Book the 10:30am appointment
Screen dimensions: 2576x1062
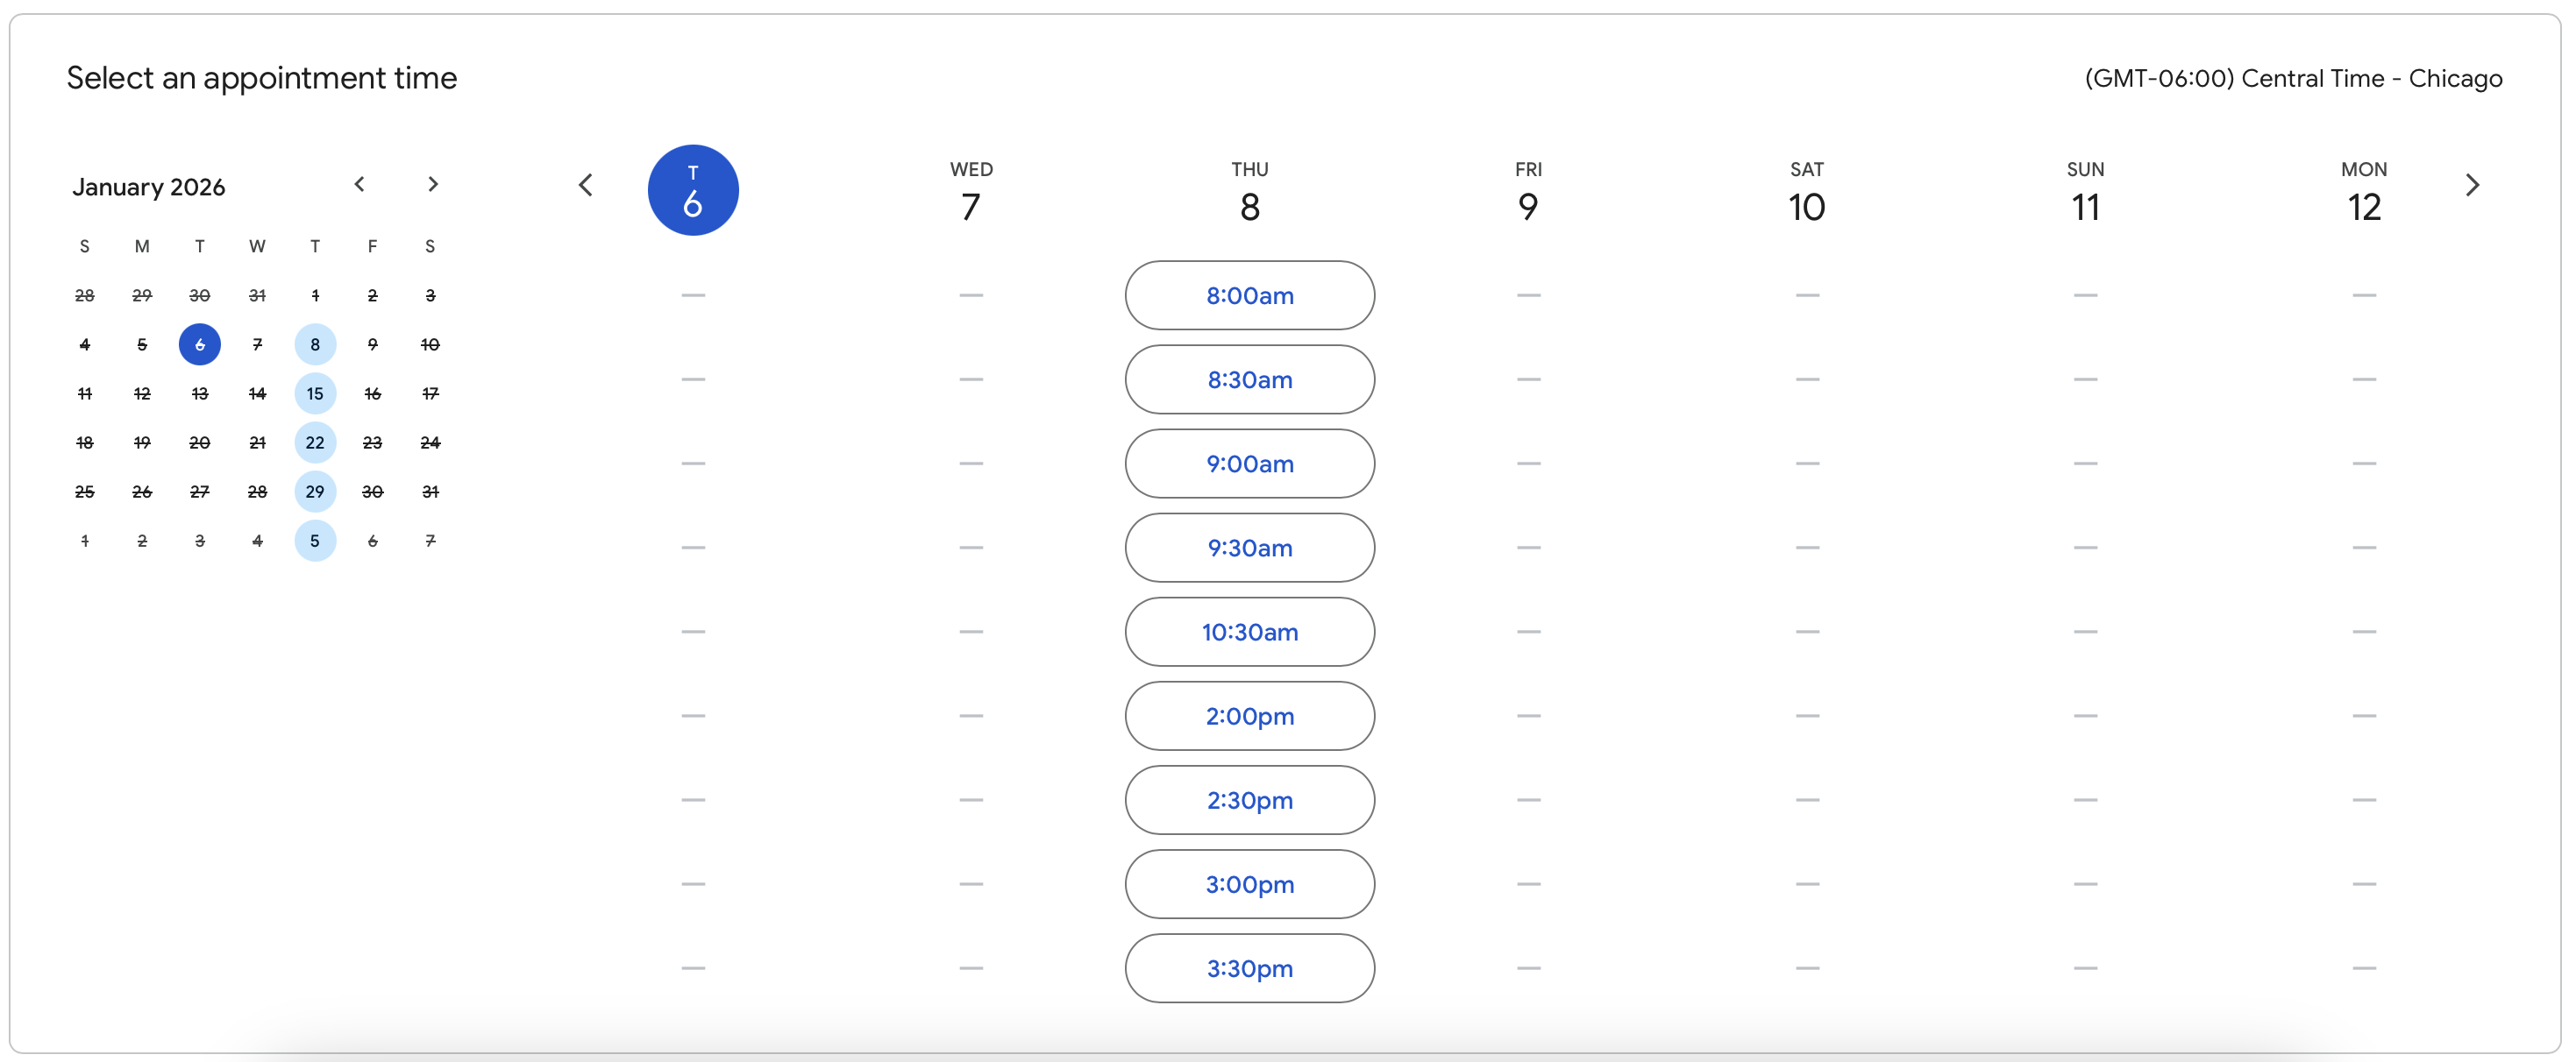coord(1249,632)
